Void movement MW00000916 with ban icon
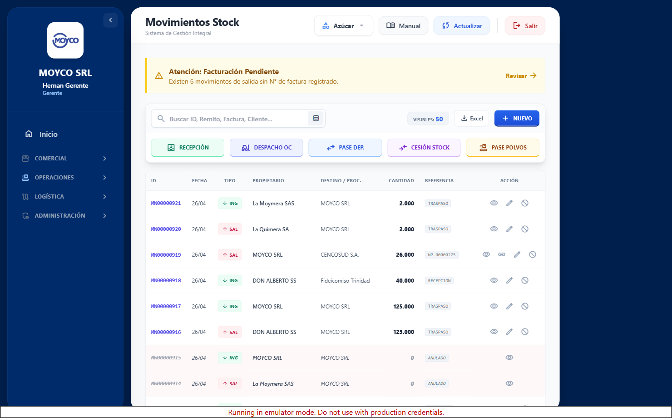The width and height of the screenshot is (672, 418). pos(525,332)
